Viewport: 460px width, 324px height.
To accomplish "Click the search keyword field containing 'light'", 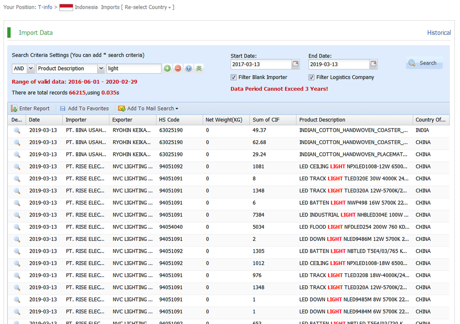I will [133, 69].
